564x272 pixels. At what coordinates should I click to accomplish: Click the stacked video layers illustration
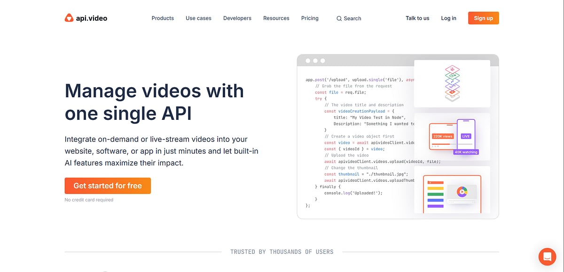[452, 83]
